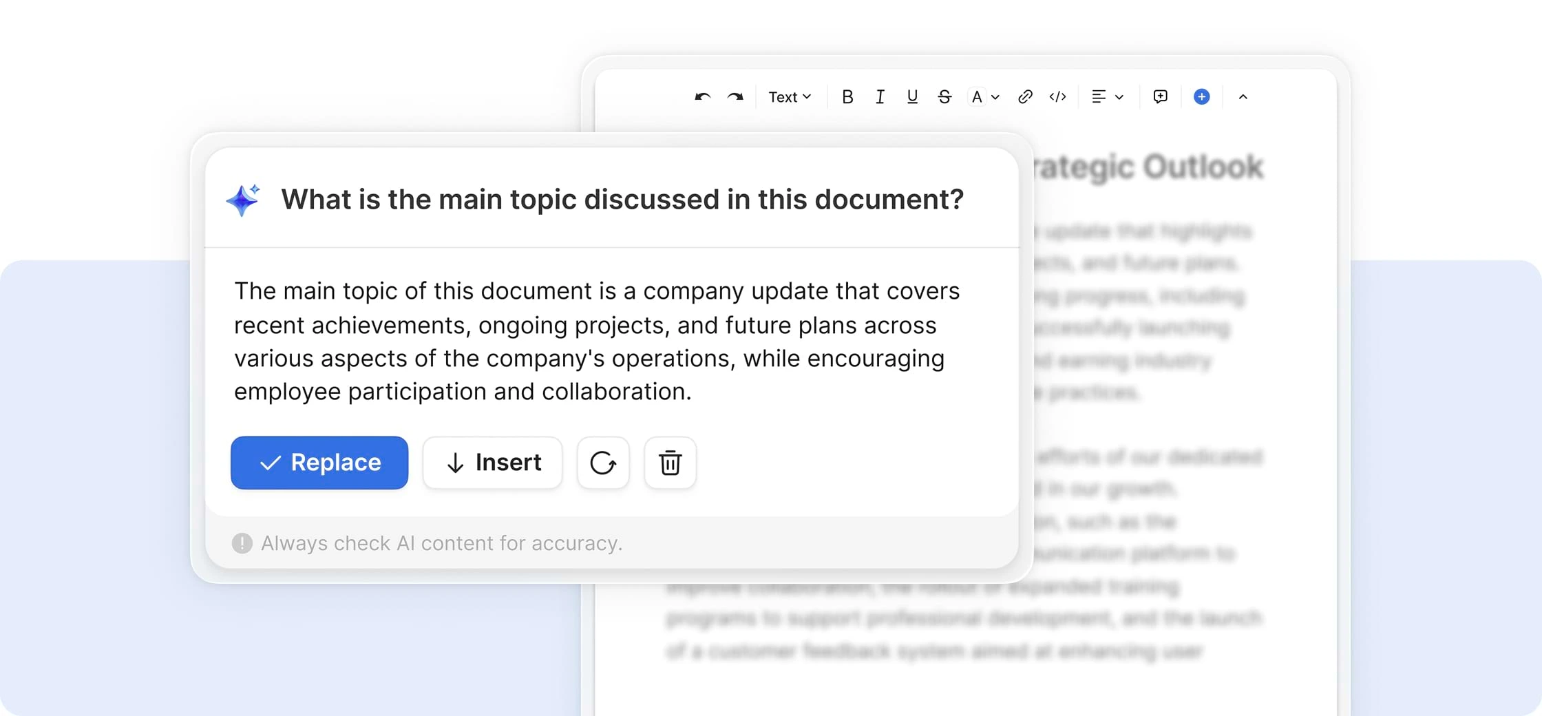Click the AI-generated answer text
Screen dimensions: 1542x716
(596, 341)
